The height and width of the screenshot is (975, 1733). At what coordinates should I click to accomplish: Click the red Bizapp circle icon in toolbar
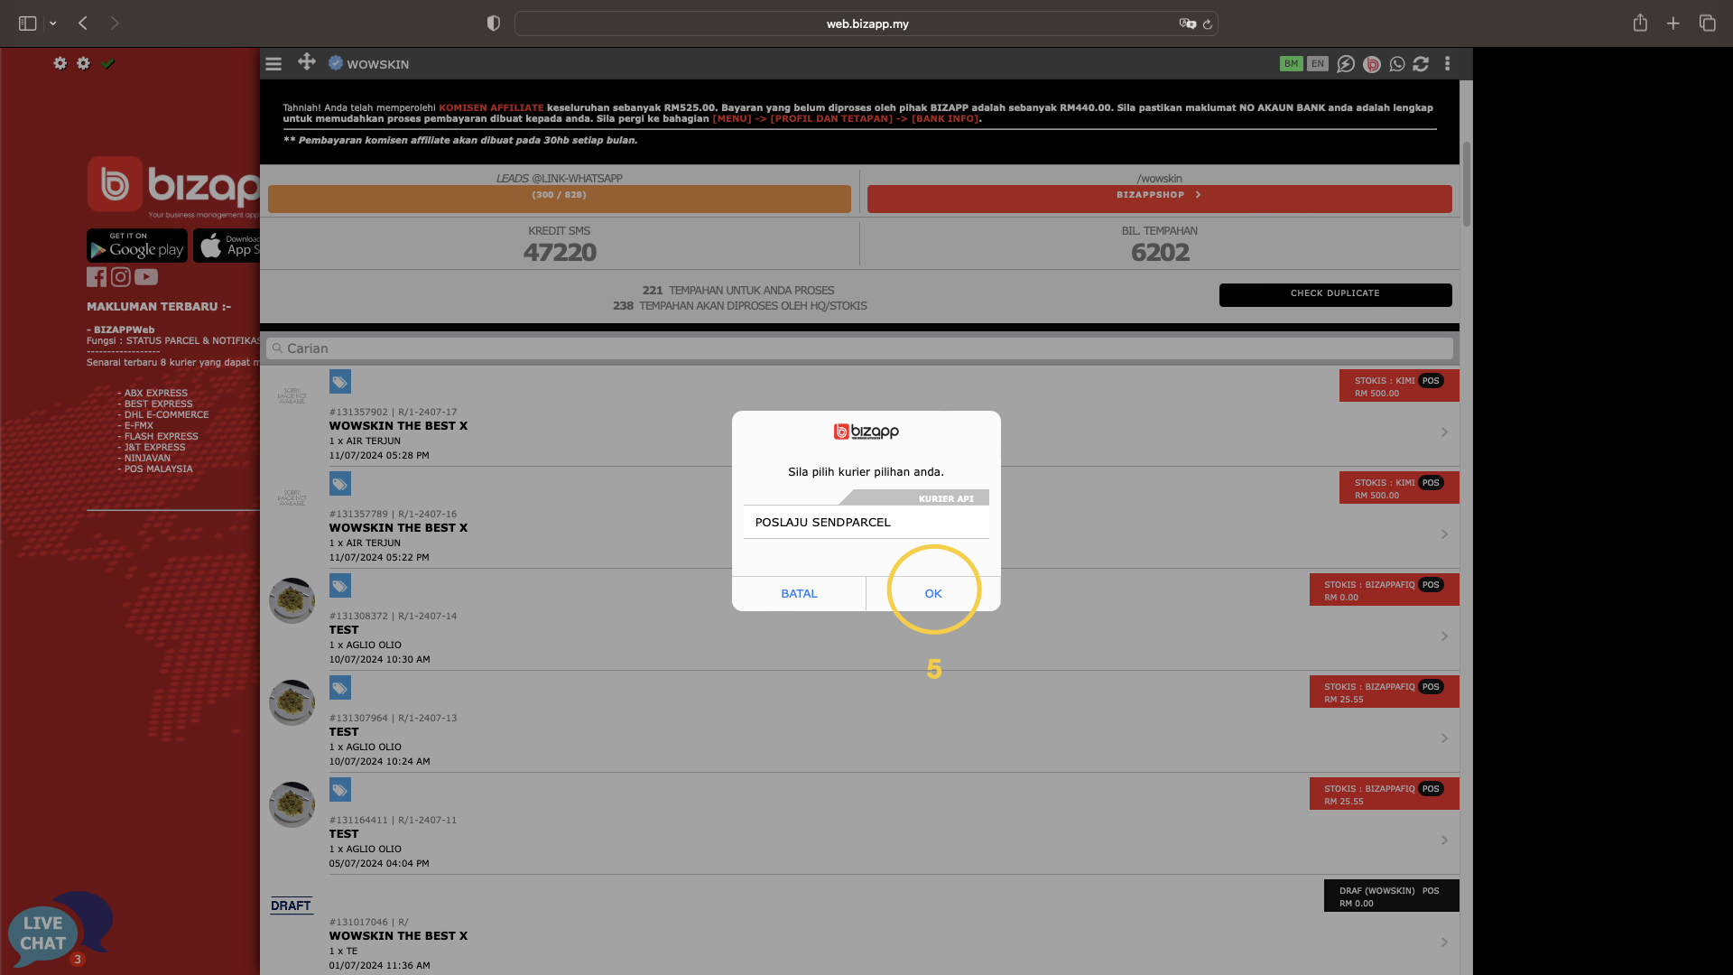pos(1372,64)
